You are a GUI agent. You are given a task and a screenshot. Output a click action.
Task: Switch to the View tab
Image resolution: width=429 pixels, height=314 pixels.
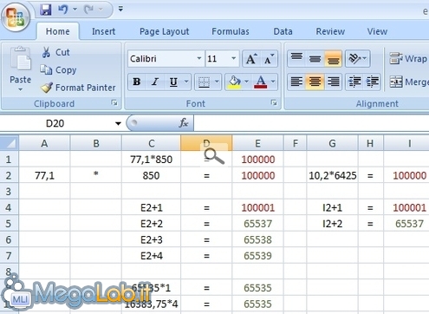click(377, 31)
